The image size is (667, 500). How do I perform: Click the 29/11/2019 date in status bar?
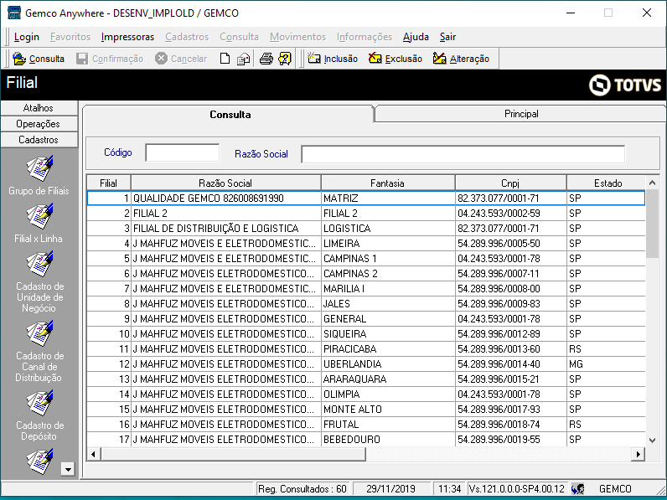point(390,489)
